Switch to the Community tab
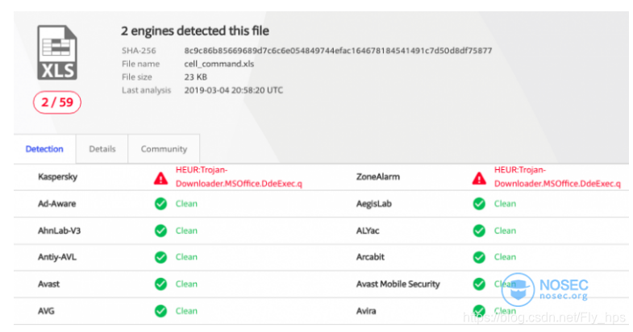 click(164, 149)
